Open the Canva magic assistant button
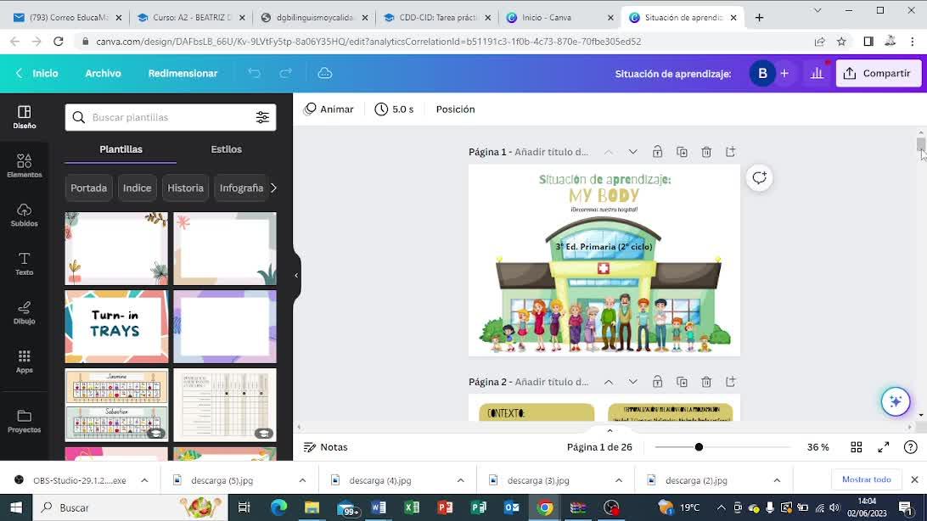The height and width of the screenshot is (521, 927). click(x=896, y=401)
